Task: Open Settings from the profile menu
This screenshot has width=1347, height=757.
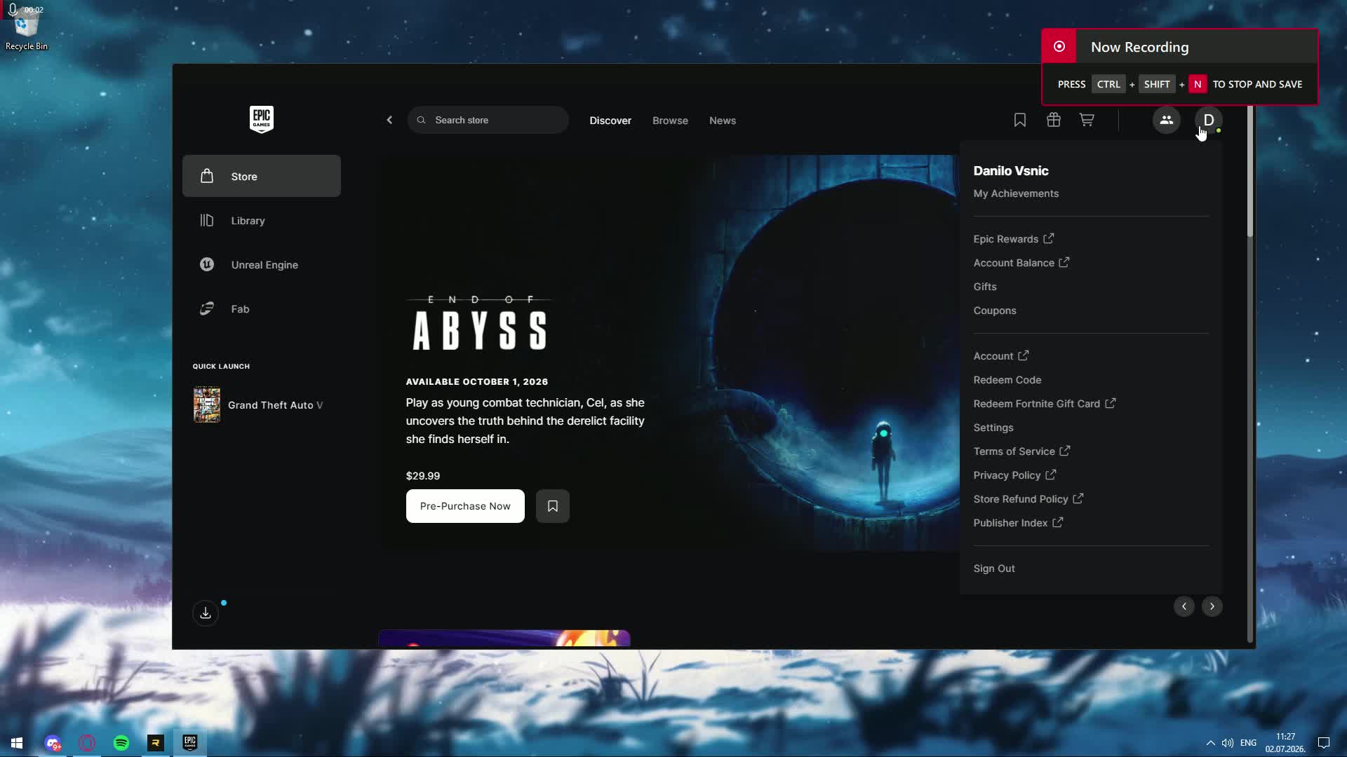Action: [993, 428]
